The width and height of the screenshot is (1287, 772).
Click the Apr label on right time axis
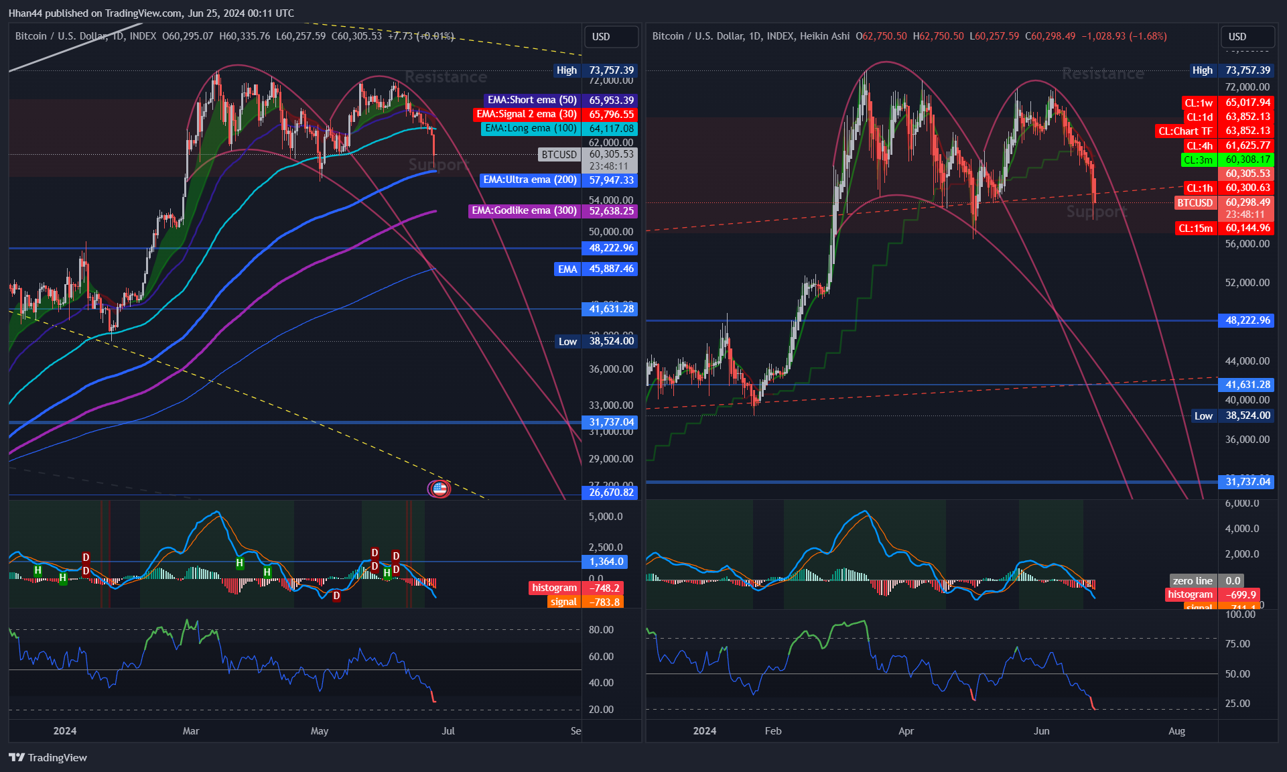coord(906,731)
